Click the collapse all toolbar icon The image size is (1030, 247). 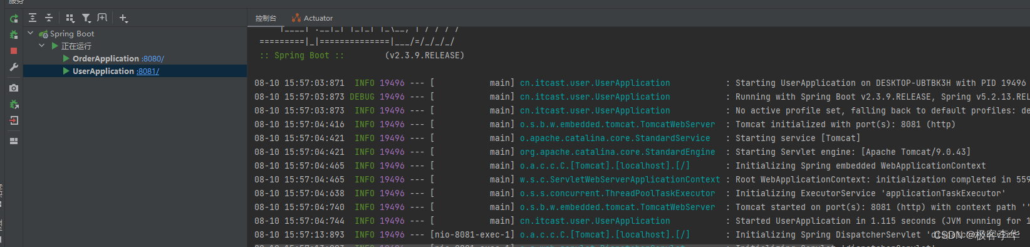click(49, 18)
